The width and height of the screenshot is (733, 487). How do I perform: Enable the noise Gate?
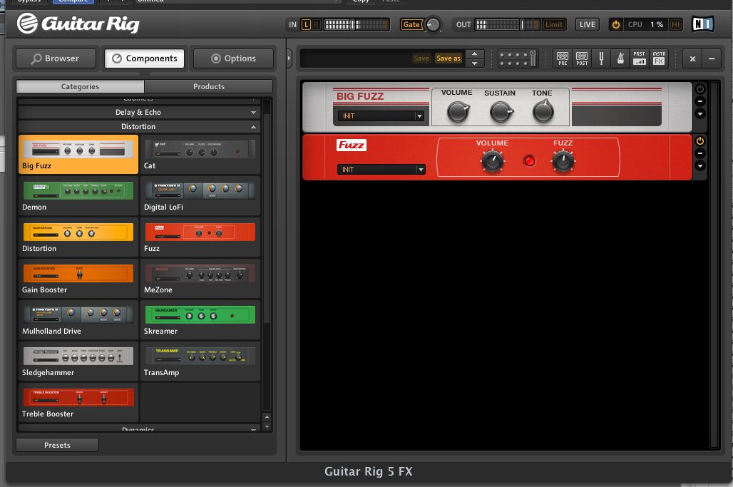[411, 25]
